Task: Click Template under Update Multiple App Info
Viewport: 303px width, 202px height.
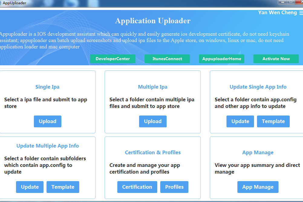Action: (x=63, y=187)
